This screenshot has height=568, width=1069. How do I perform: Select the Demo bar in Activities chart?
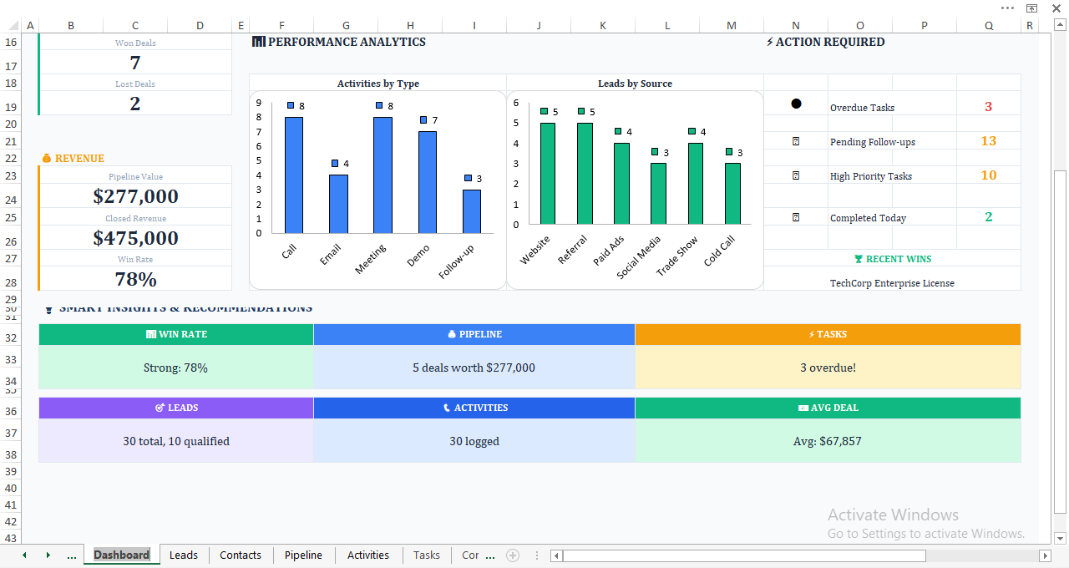[428, 182]
